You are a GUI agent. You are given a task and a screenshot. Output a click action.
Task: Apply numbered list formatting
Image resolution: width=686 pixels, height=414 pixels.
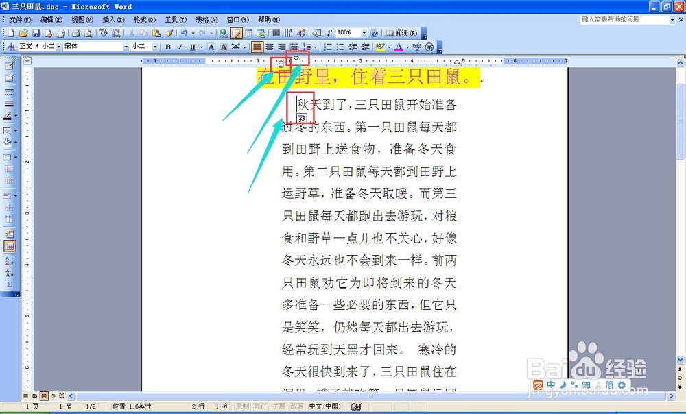(328, 47)
